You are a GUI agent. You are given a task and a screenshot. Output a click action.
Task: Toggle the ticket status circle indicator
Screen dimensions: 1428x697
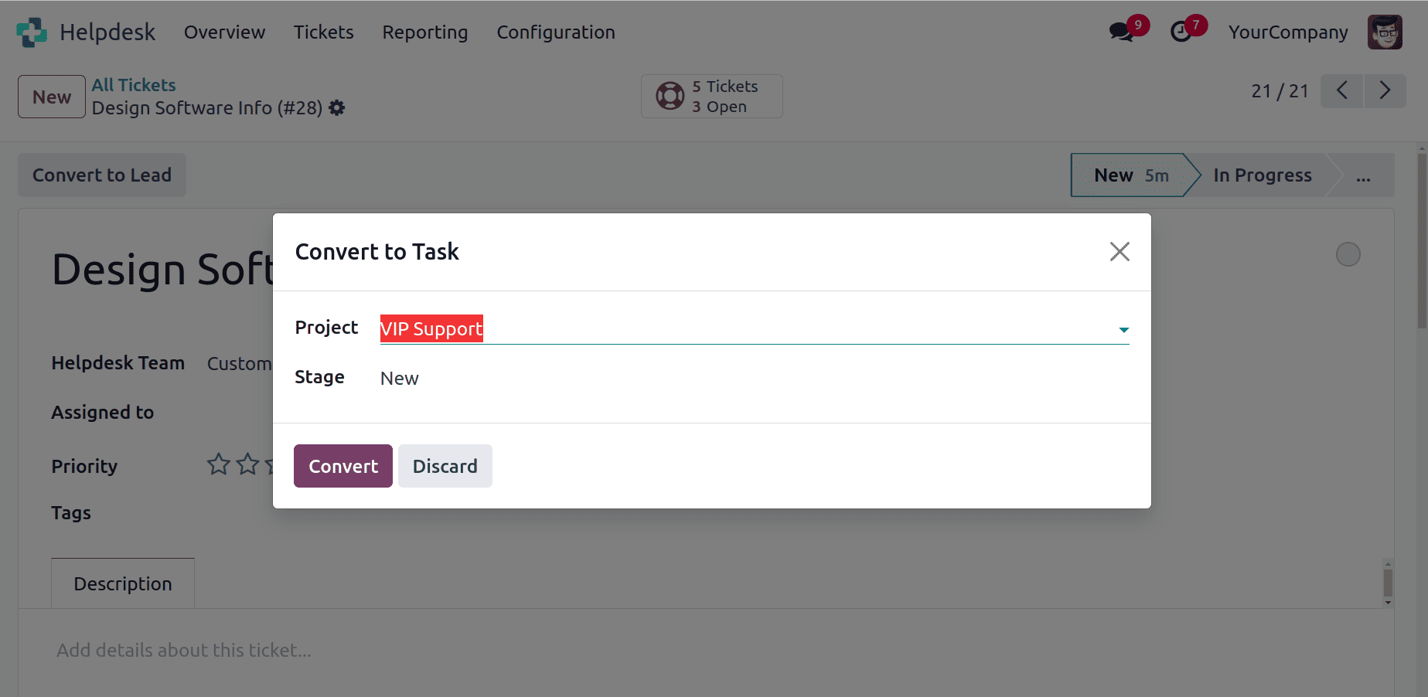[x=1348, y=253]
